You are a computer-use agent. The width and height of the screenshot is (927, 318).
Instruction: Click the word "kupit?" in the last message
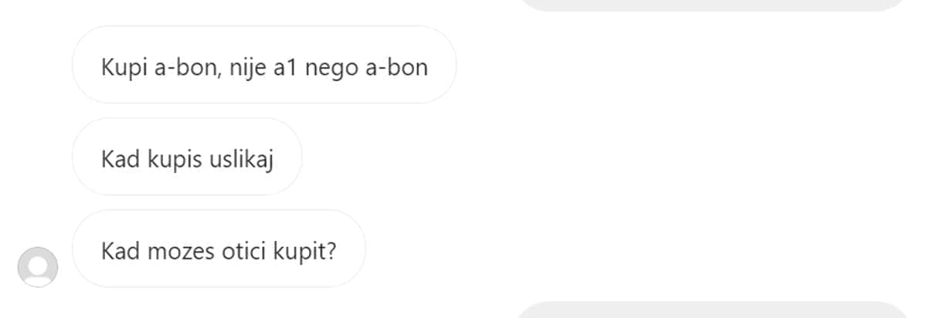[x=306, y=253]
